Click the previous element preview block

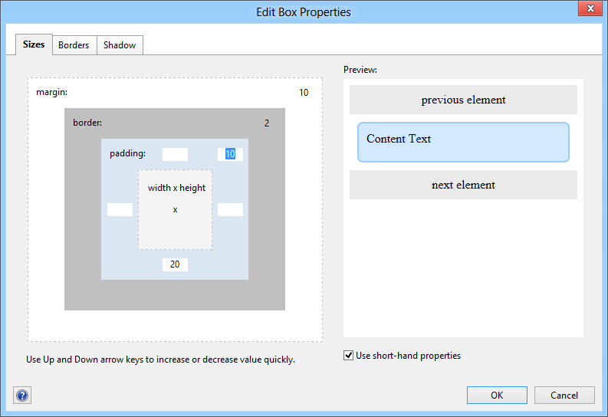(463, 100)
